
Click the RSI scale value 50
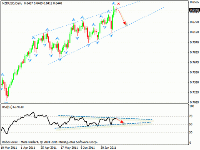coord(191,124)
